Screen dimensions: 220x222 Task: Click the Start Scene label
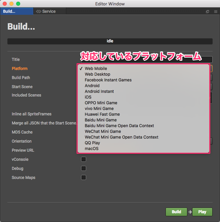tap(22, 87)
